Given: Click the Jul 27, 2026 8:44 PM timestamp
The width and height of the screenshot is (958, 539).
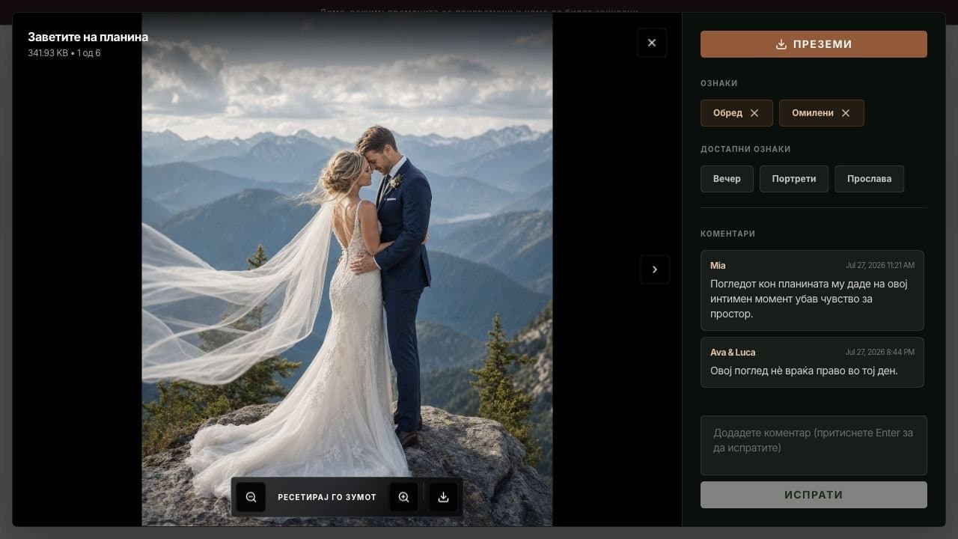Looking at the screenshot, I should click(x=880, y=352).
